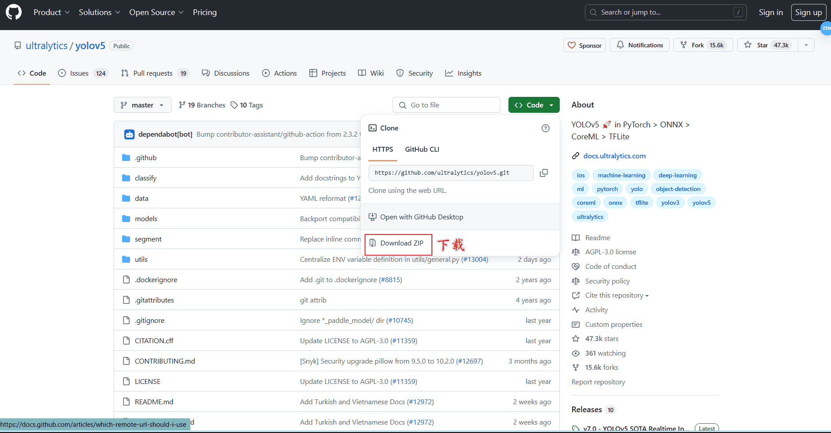Switch to the Issues tab

(83, 73)
